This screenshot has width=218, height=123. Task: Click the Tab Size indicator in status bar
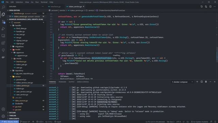170,122
